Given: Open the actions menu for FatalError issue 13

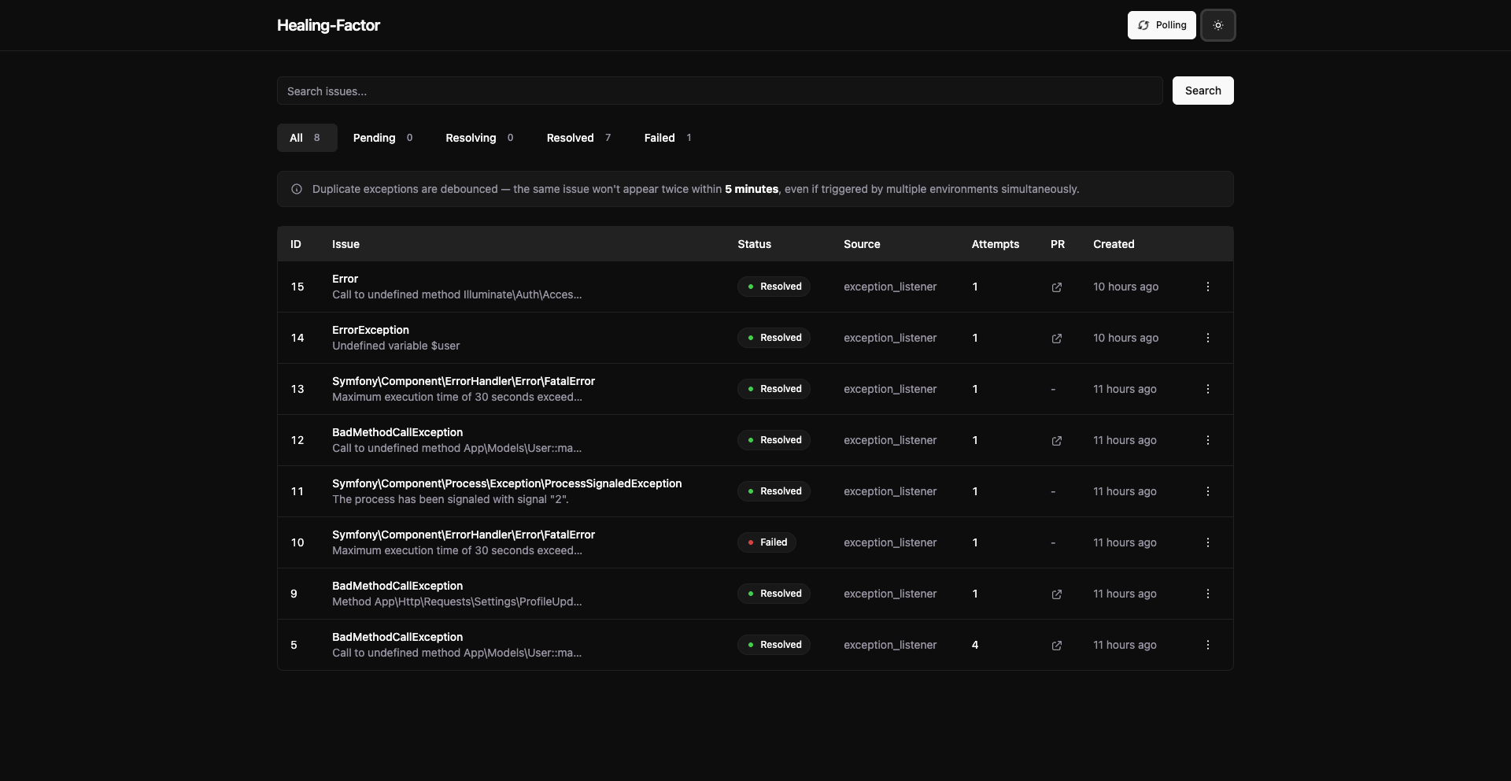Looking at the screenshot, I should [1207, 388].
